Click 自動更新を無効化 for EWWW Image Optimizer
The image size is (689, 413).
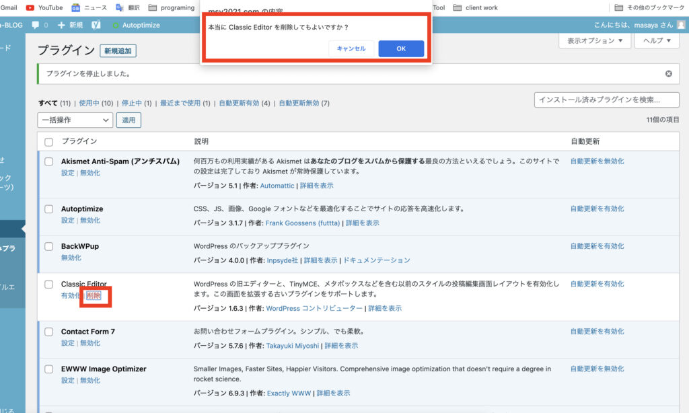[597, 369]
